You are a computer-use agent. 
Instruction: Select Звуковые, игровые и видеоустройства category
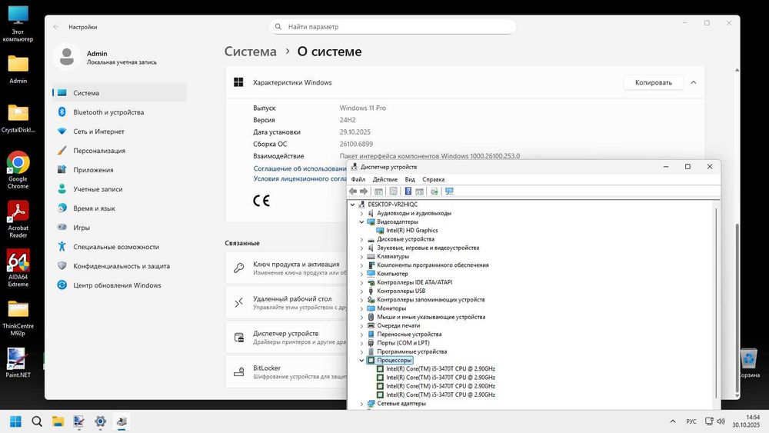(x=428, y=248)
